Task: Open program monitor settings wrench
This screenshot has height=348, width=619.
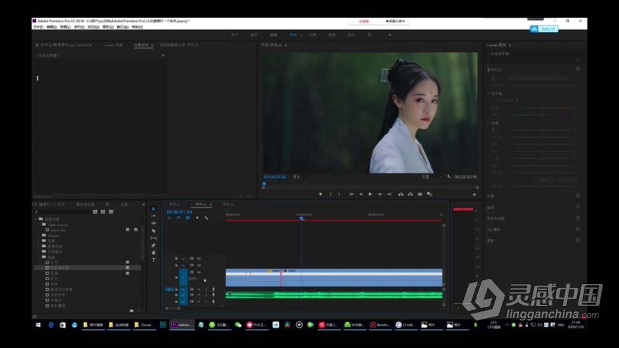Action: pos(449,177)
